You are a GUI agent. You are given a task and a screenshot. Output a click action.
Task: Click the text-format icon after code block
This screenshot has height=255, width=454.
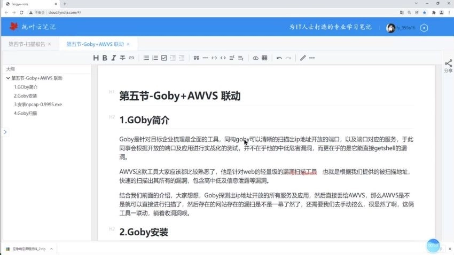232,58
